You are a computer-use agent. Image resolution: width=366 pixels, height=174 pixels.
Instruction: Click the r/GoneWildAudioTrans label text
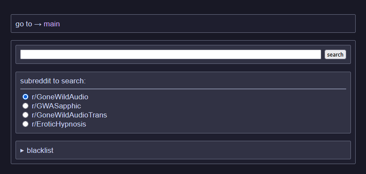tap(69, 115)
